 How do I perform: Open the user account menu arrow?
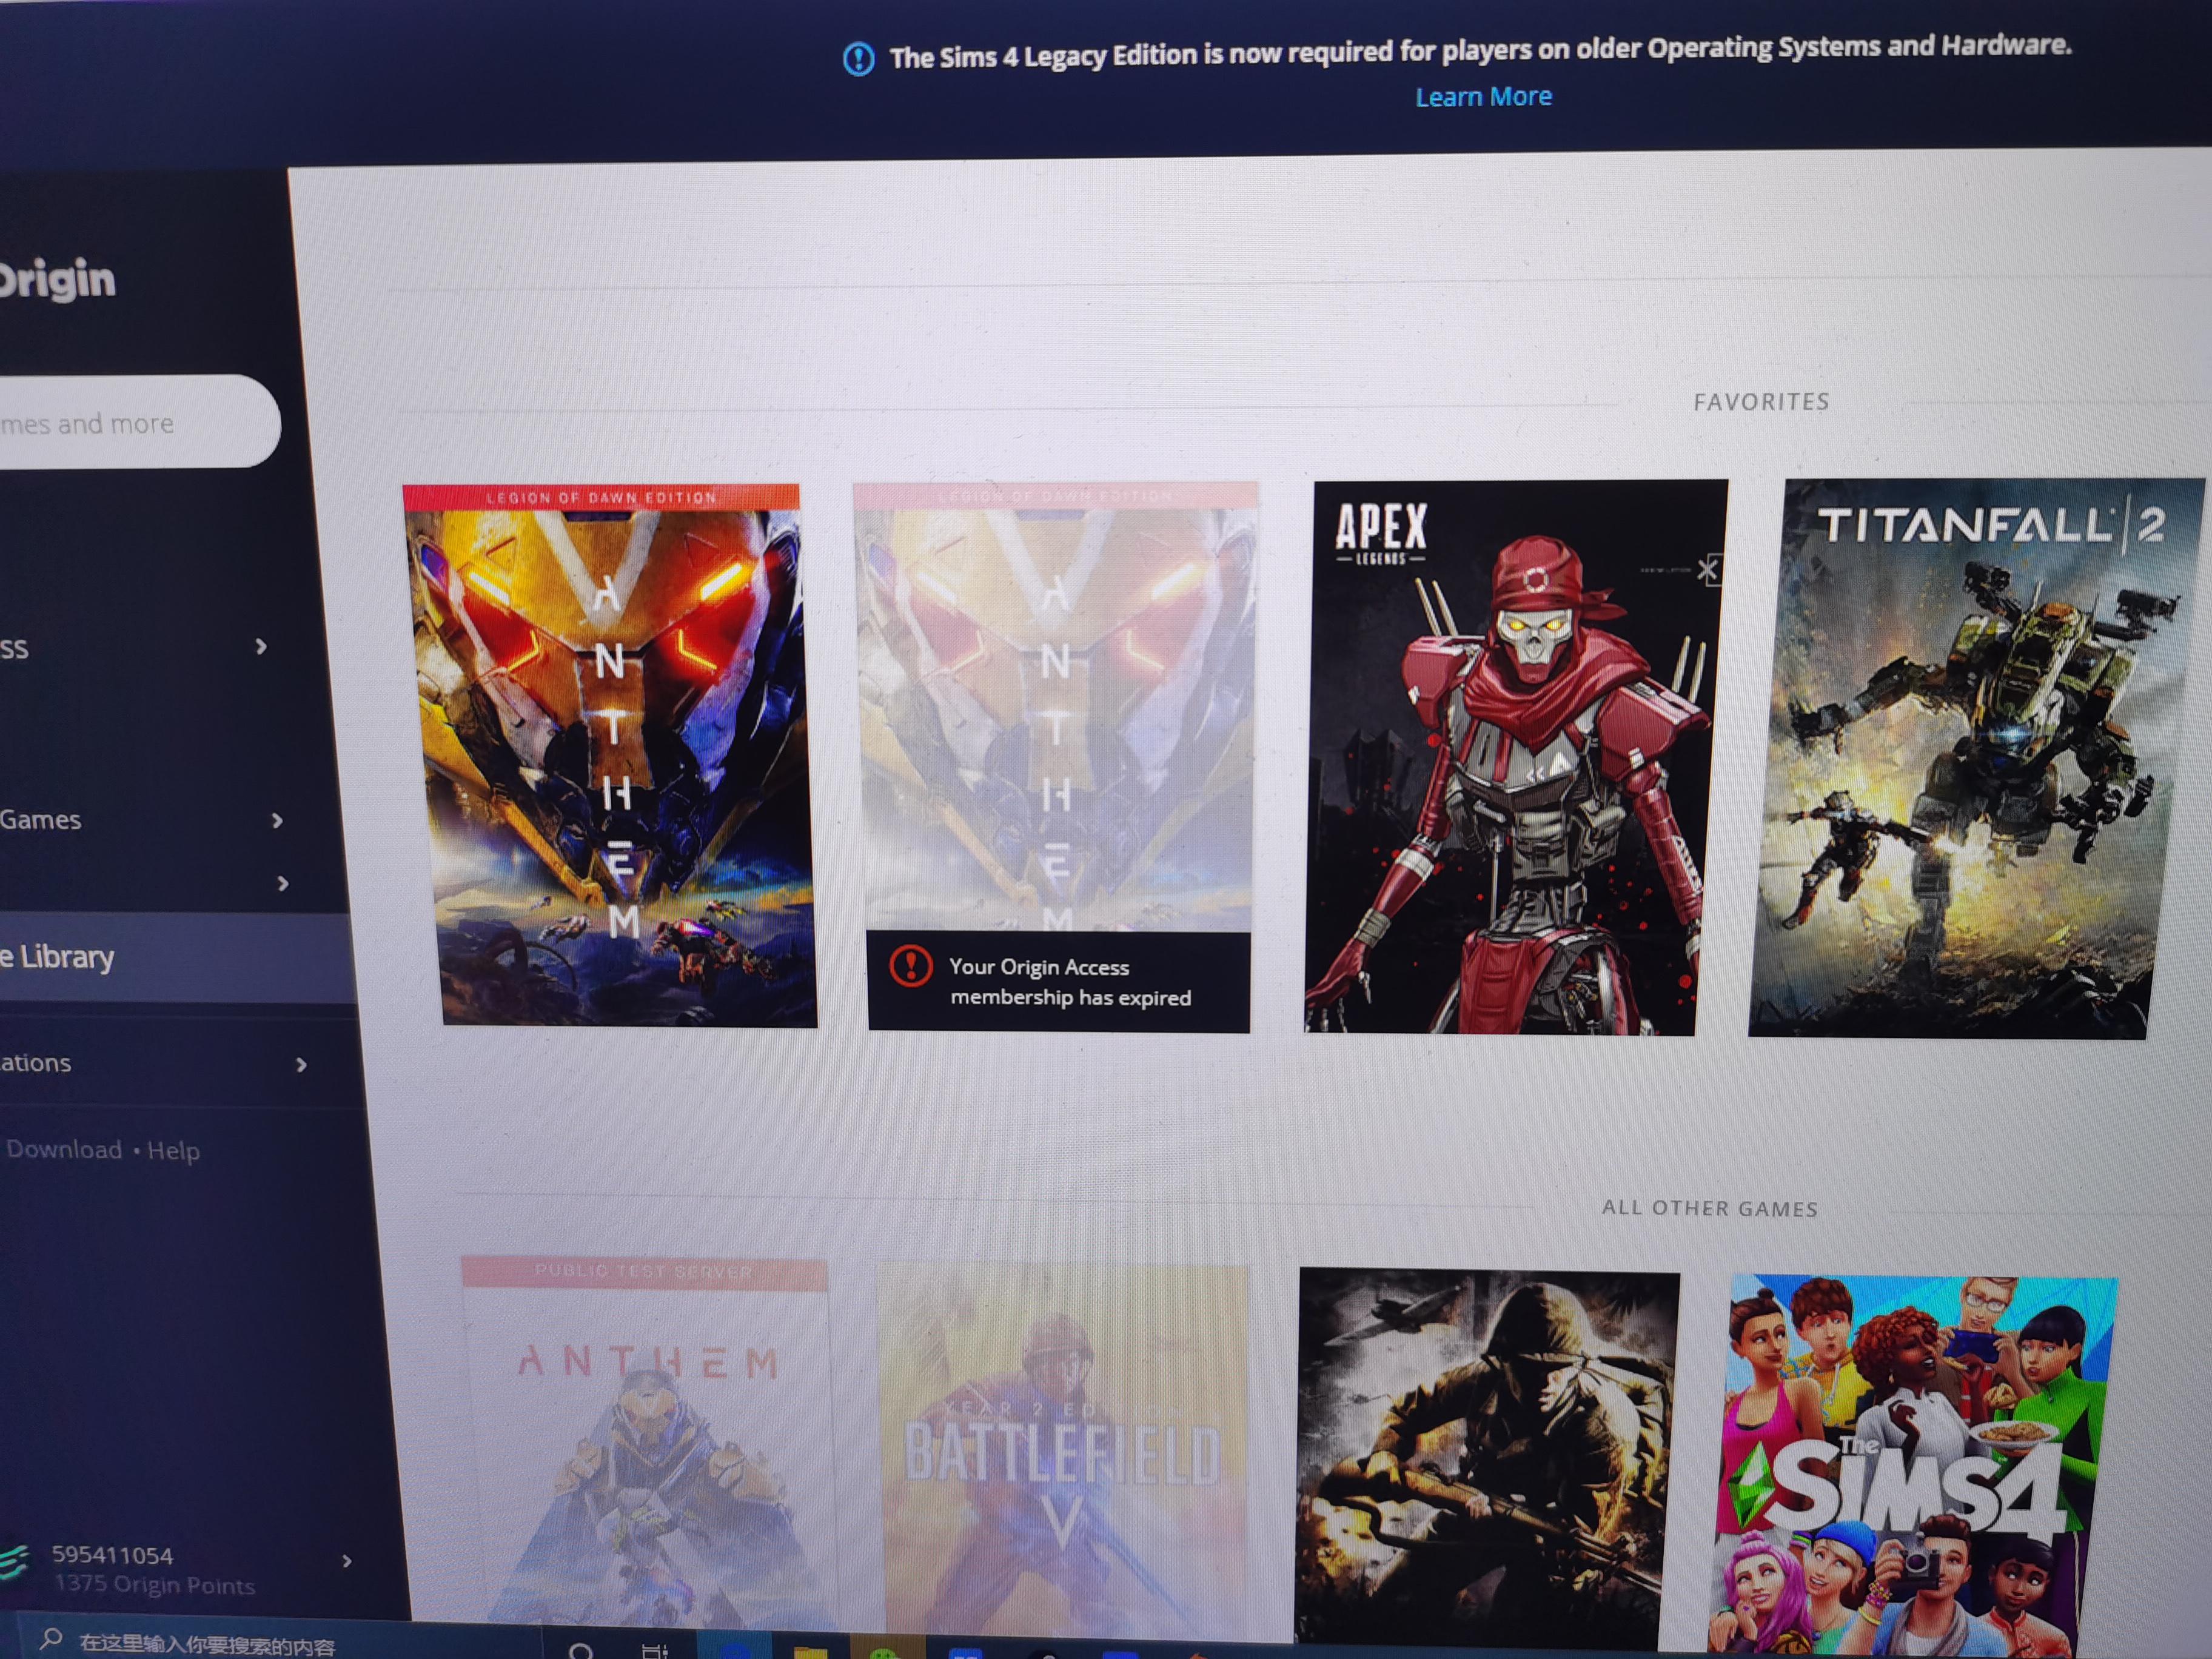point(347,1560)
